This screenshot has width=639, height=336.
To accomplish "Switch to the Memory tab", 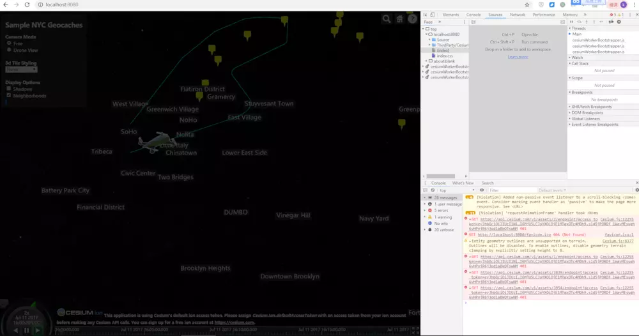I will pos(570,15).
